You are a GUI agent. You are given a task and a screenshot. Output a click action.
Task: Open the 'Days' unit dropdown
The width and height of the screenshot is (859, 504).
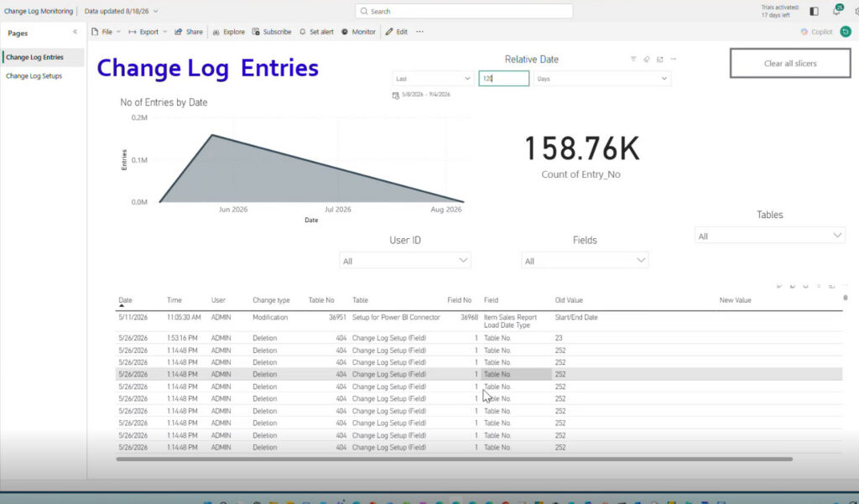(602, 78)
